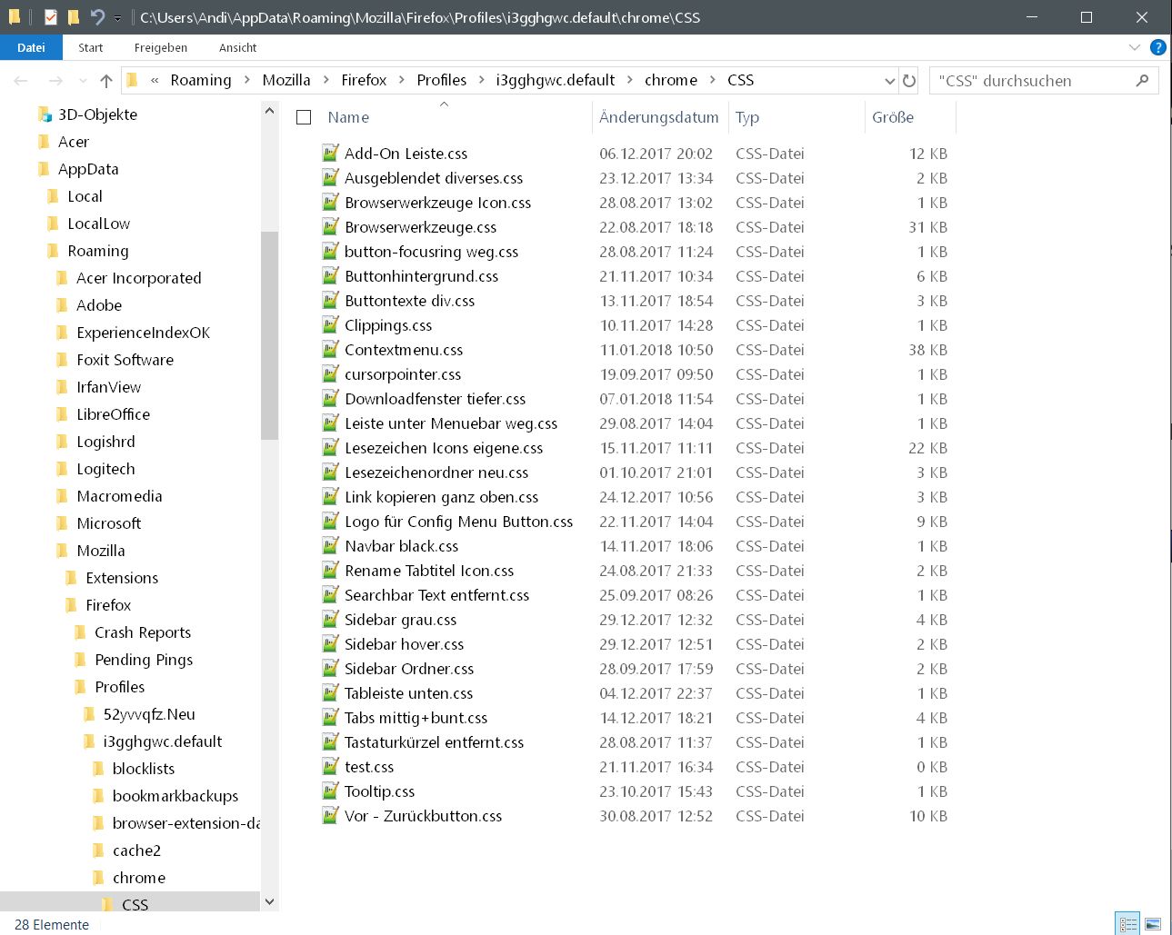
Task: Click the Contextmenu.css file icon
Action: click(x=330, y=350)
